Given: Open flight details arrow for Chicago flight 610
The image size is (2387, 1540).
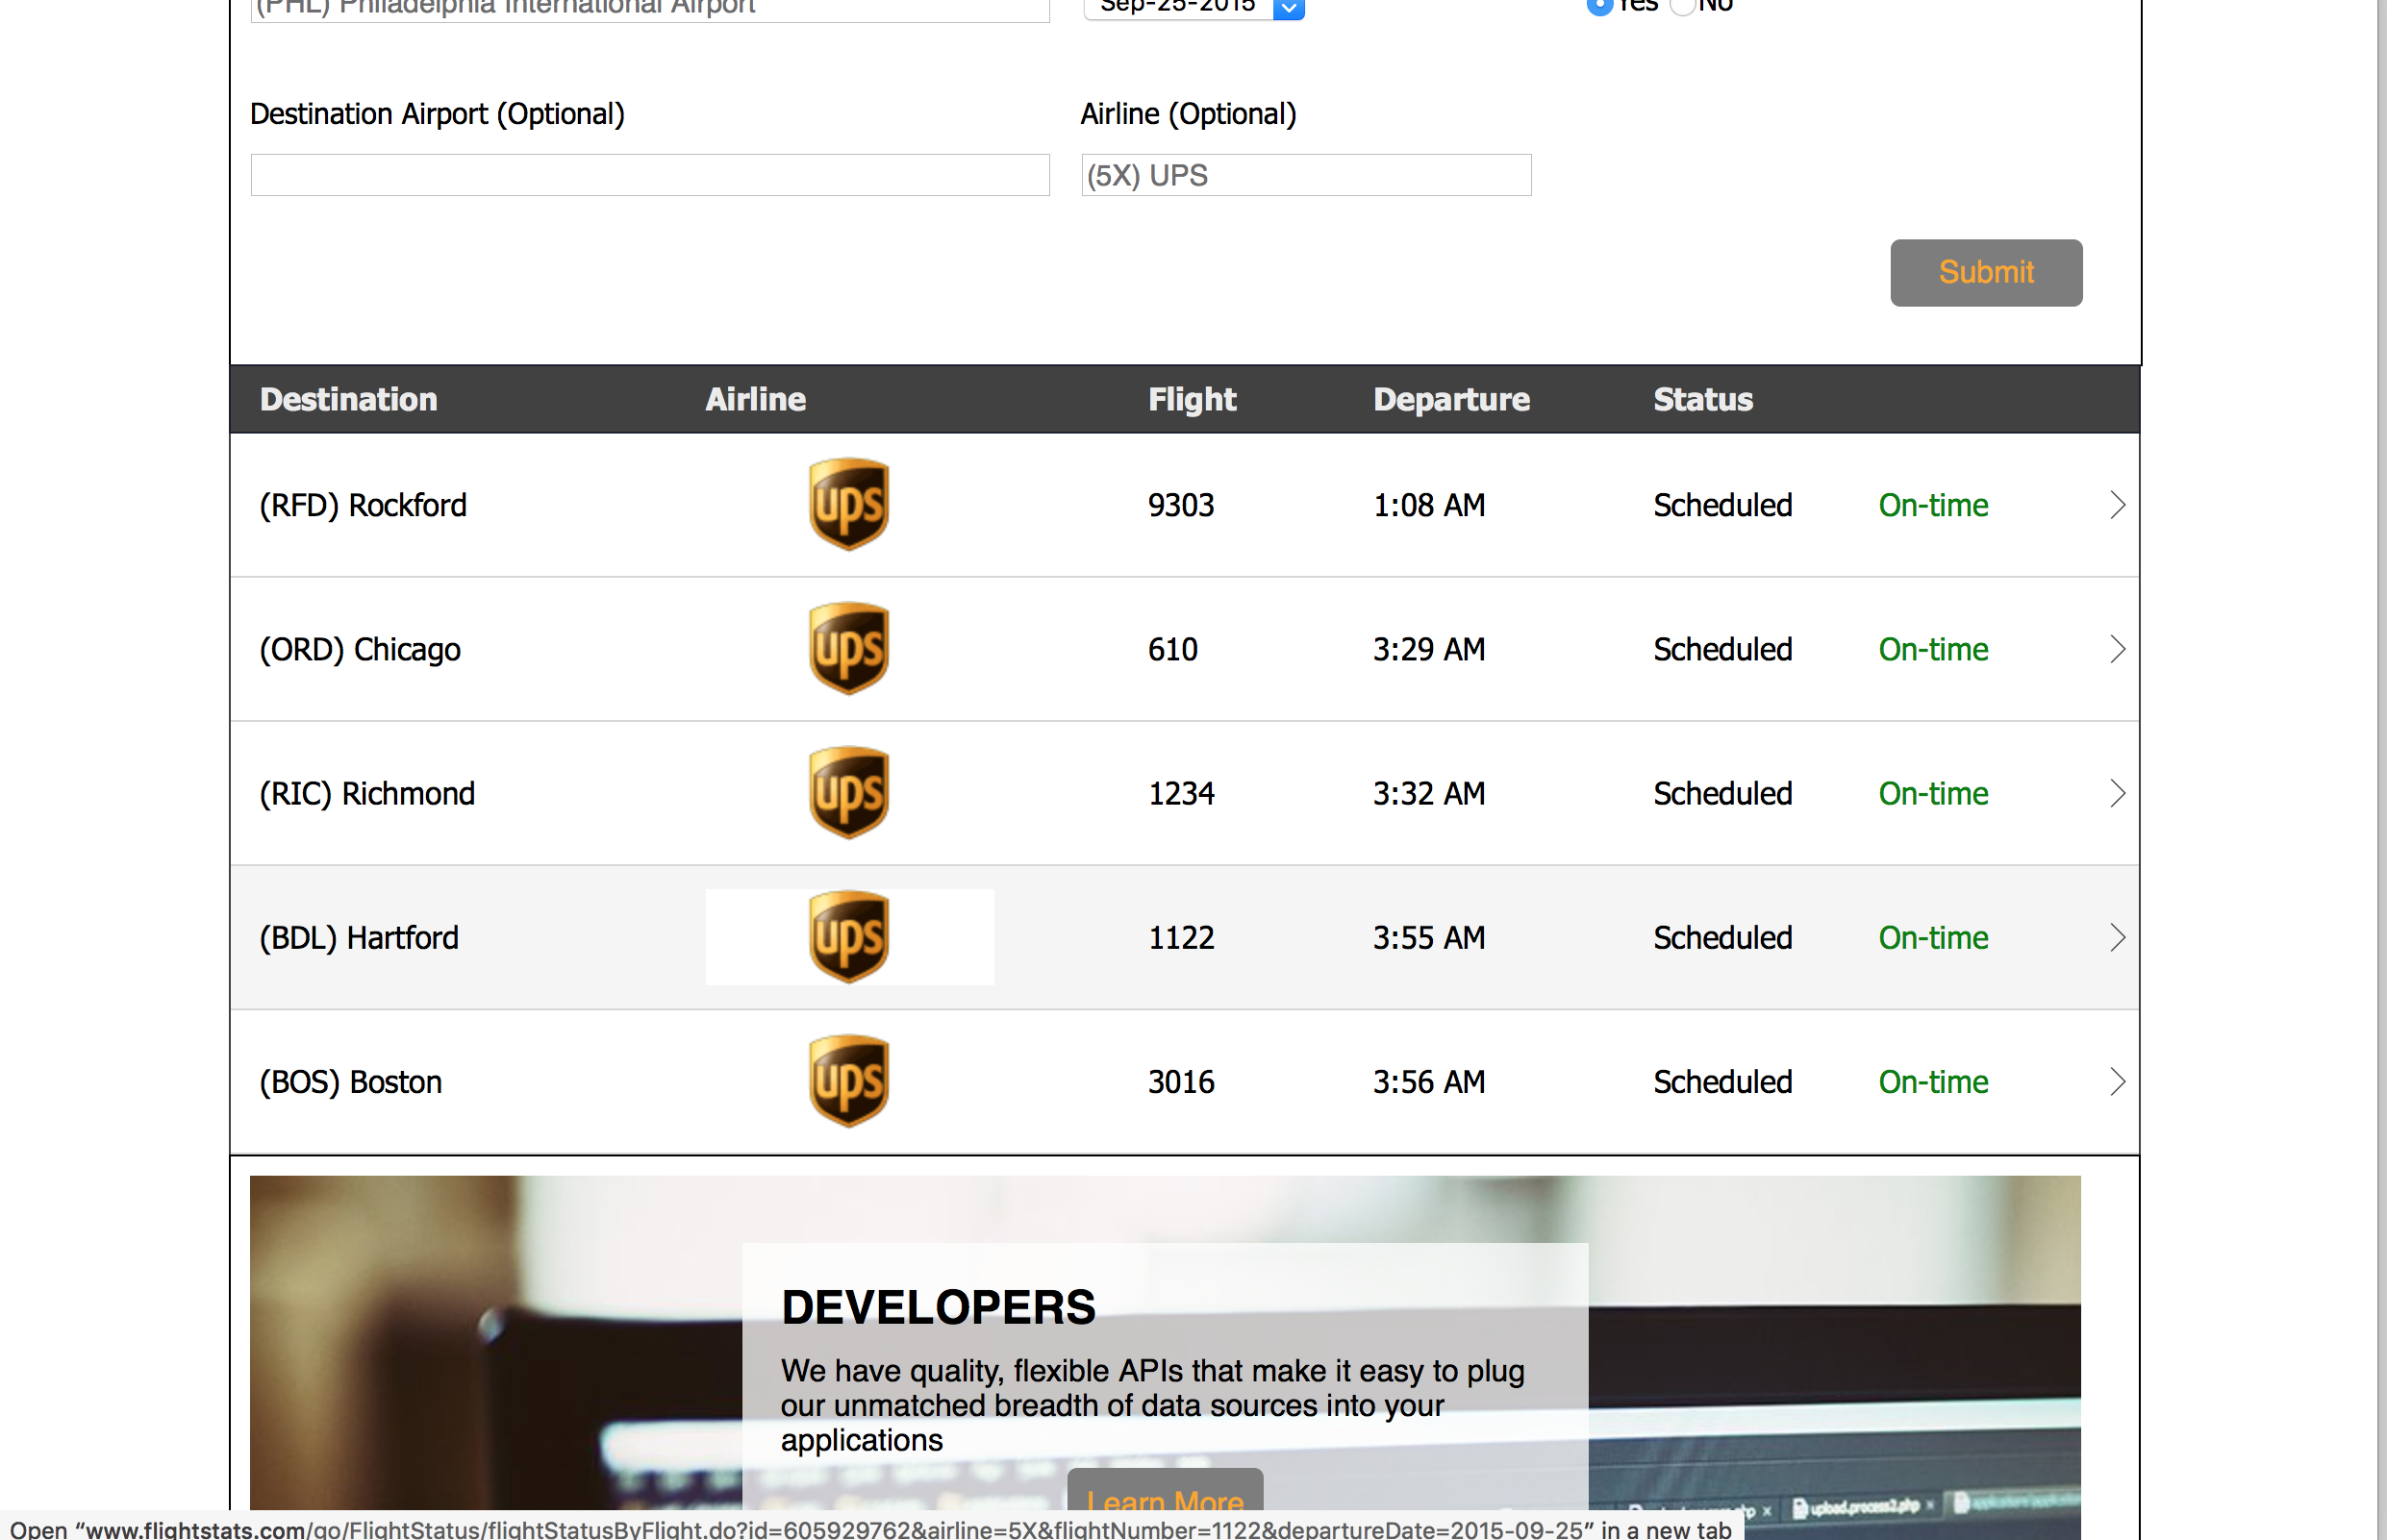Looking at the screenshot, I should (2117, 649).
